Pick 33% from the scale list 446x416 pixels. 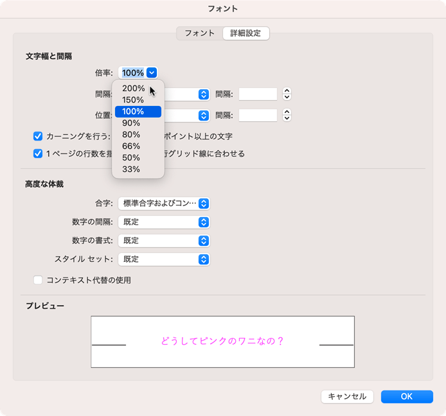click(131, 169)
